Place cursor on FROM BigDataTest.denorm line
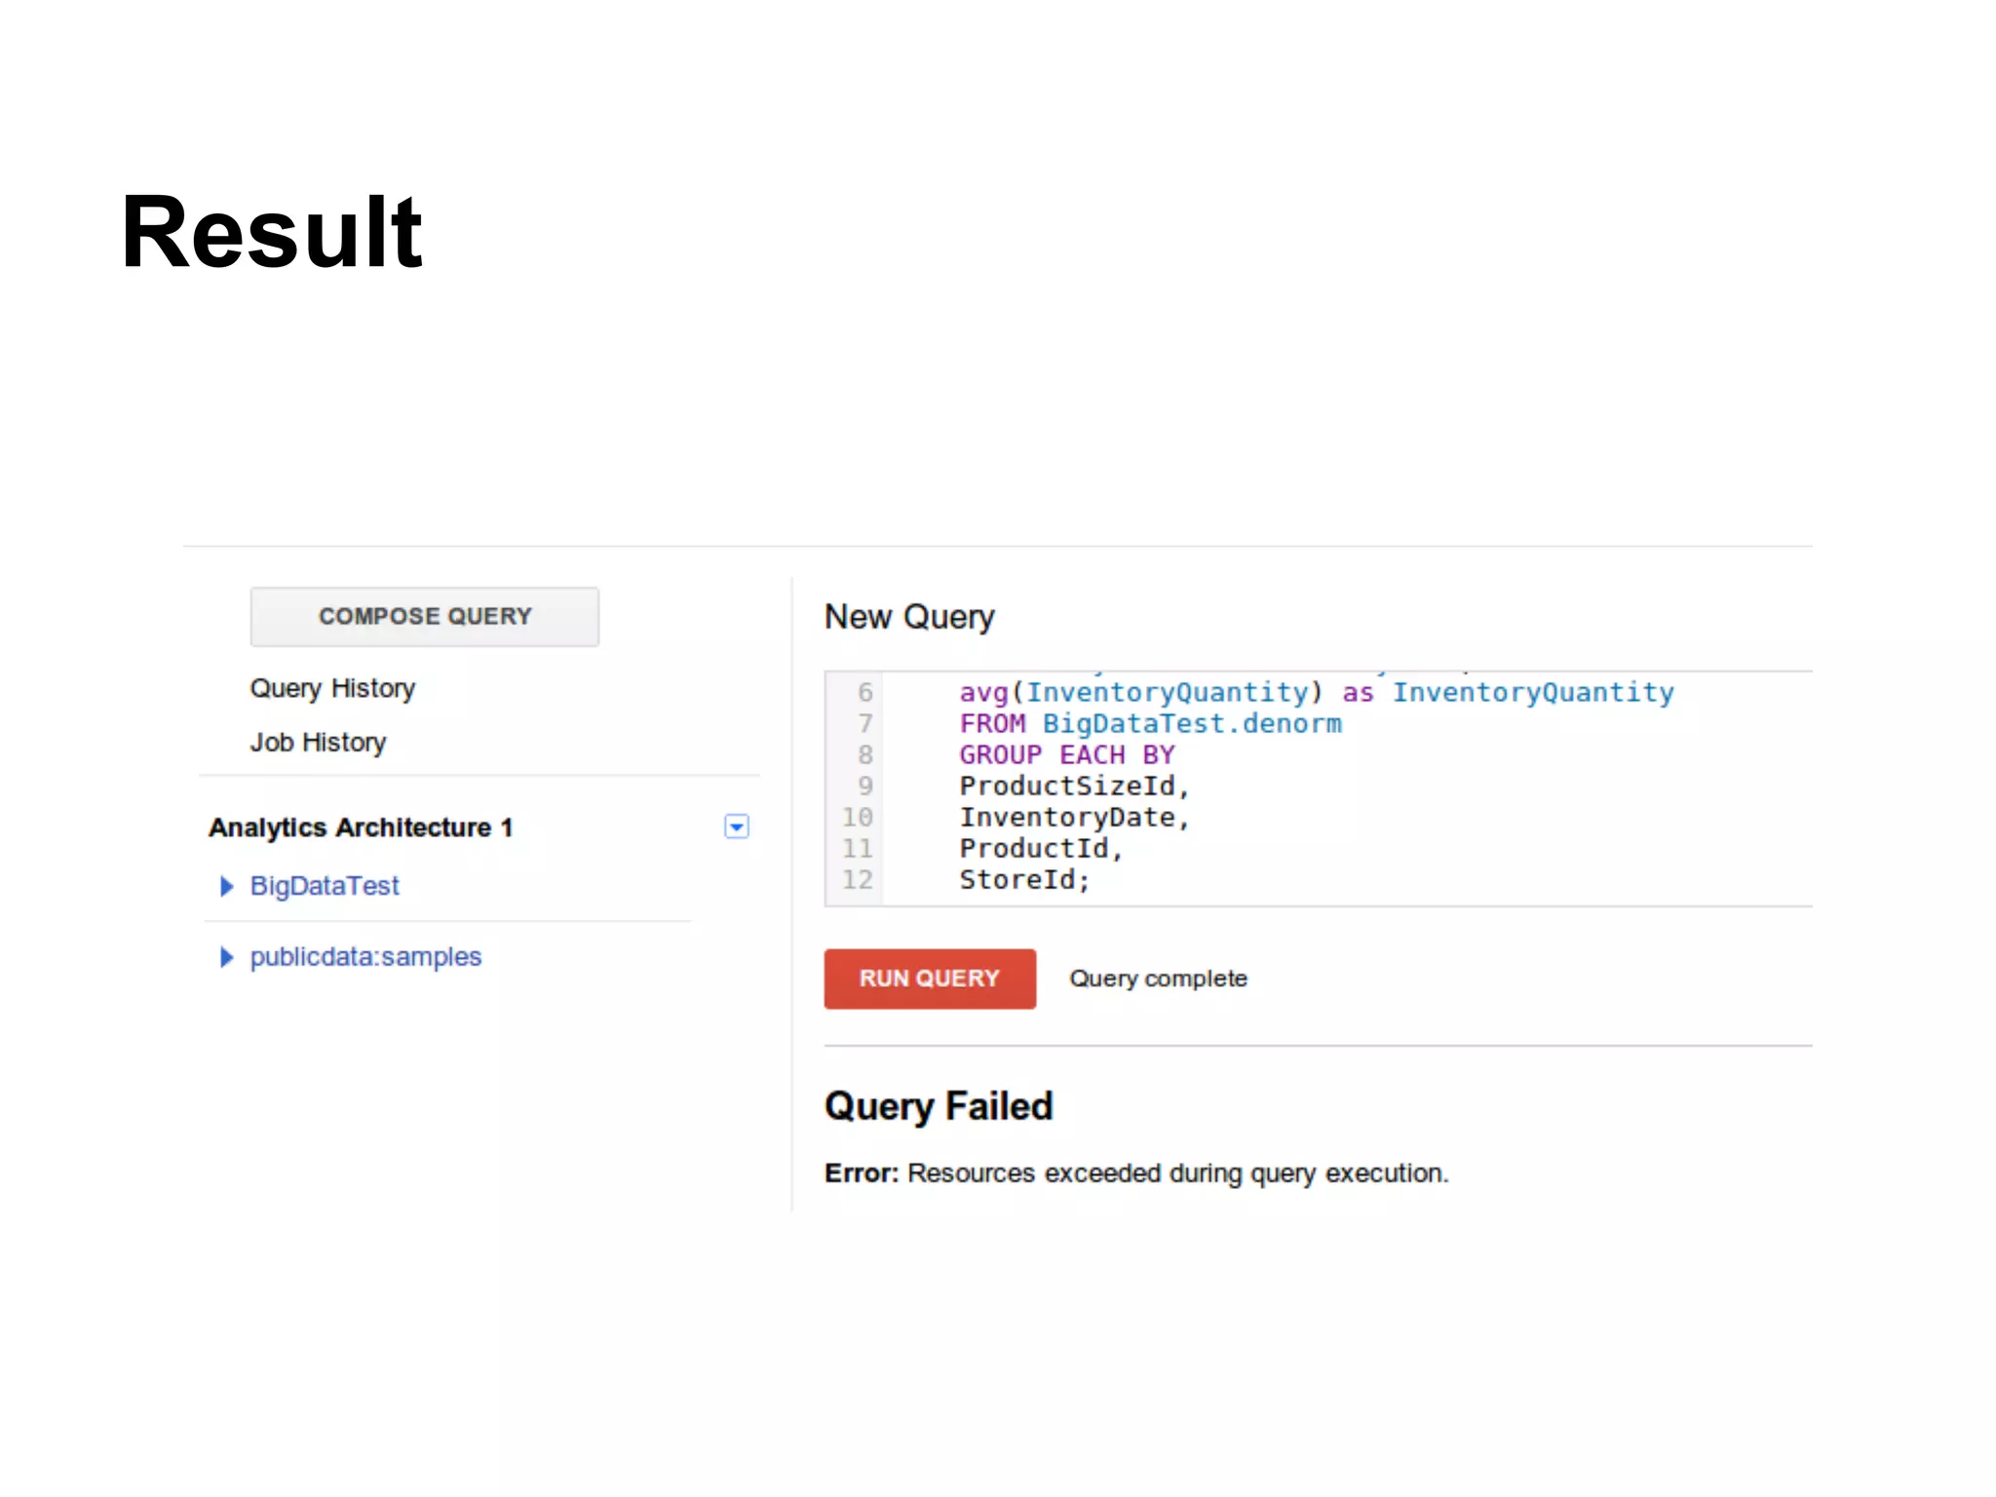 tap(1150, 724)
